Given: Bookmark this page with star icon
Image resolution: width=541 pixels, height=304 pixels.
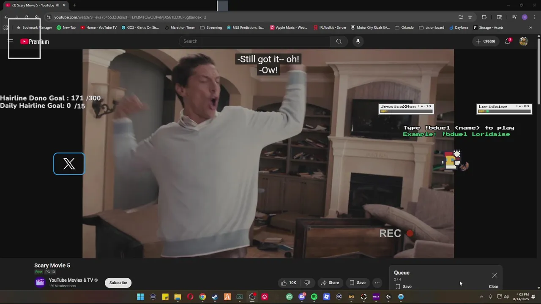Looking at the screenshot, I should 470,17.
